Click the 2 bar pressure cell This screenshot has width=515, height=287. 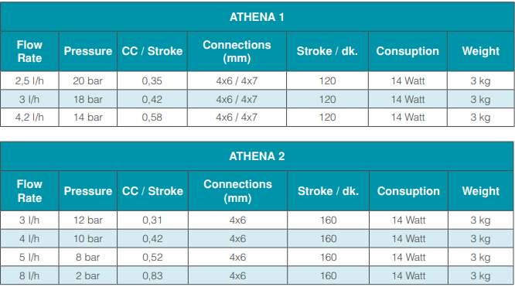(87, 275)
